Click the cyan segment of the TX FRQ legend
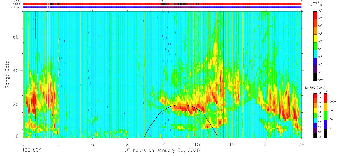Viewport: 339px width, 156px height. [x=315, y=120]
